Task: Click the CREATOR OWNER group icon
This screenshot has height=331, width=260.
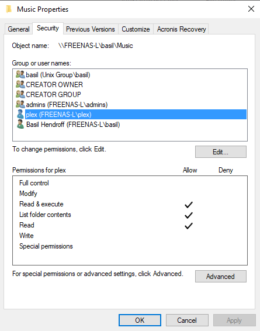Action: point(20,84)
